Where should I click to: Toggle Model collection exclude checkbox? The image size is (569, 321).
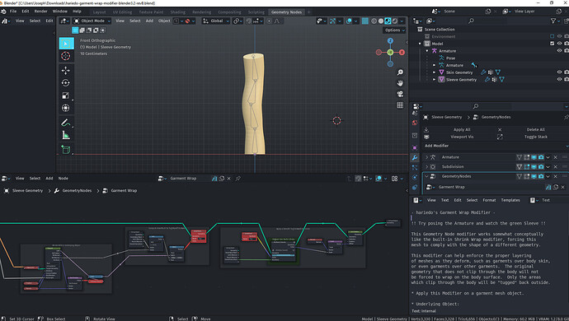tap(552, 44)
